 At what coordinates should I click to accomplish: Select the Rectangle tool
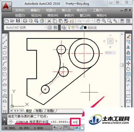(x=5, y=58)
